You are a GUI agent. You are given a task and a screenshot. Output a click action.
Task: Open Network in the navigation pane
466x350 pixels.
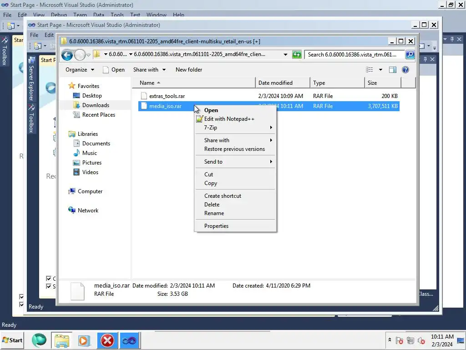click(x=88, y=211)
